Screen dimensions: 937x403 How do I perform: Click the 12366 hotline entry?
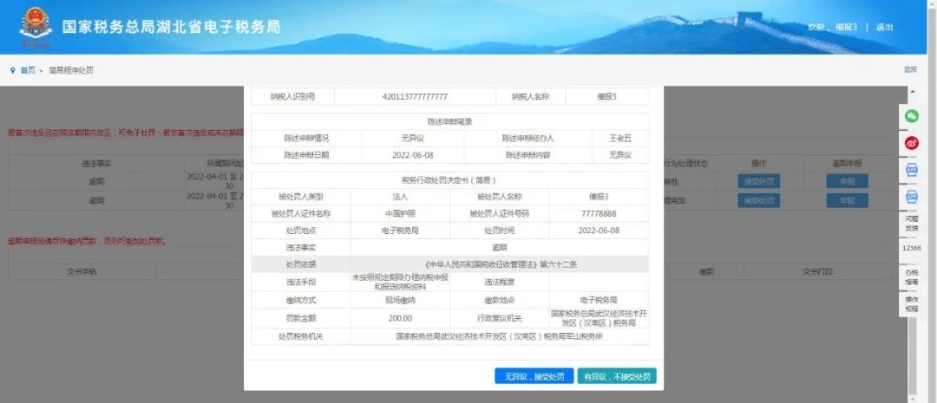(x=911, y=248)
